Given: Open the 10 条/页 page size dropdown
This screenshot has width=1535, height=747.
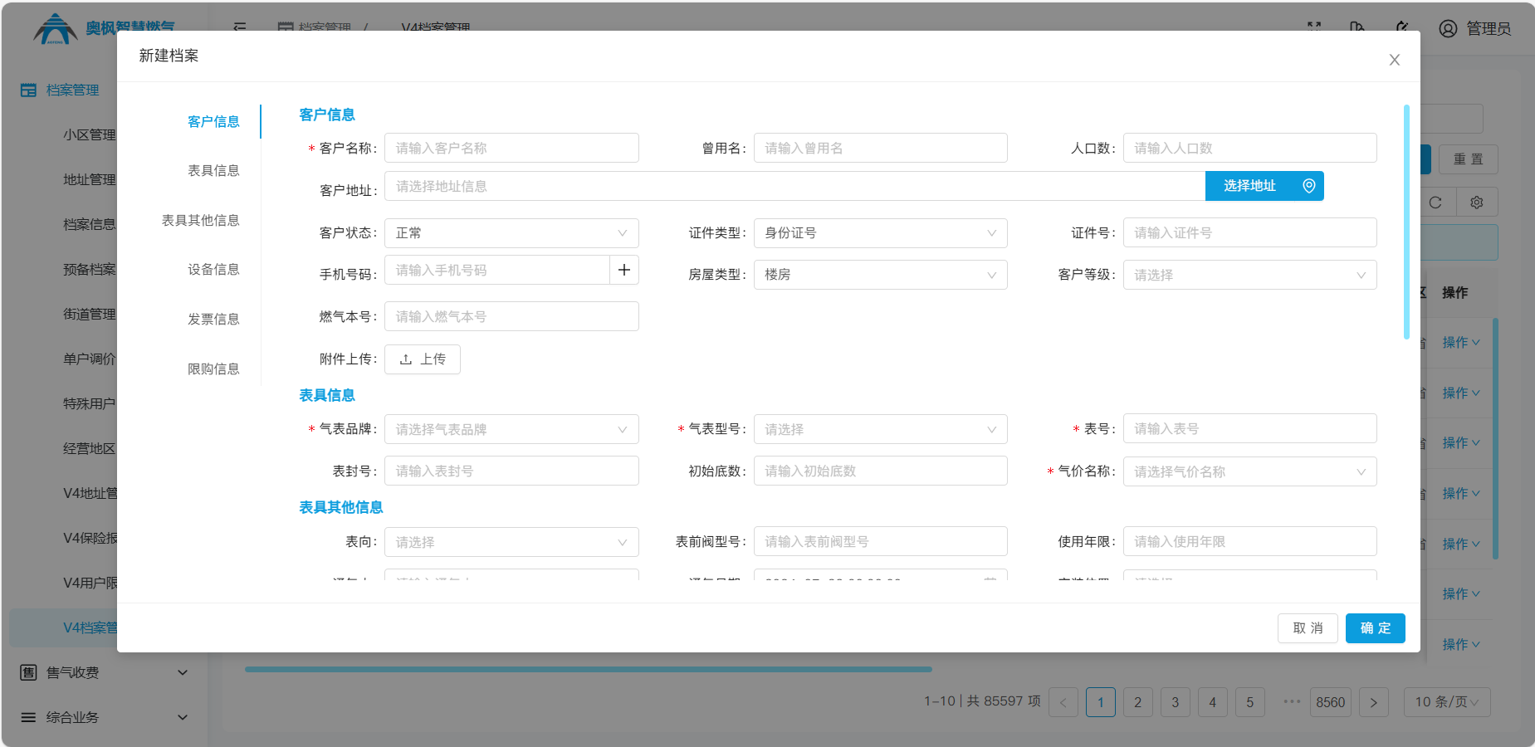Looking at the screenshot, I should (1447, 702).
